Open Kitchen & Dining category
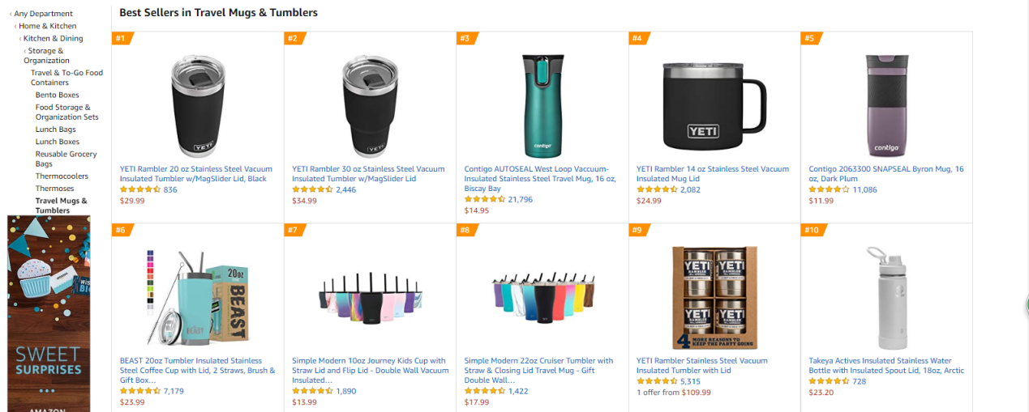1029x412 pixels. (53, 38)
